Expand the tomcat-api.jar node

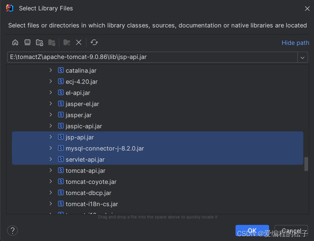(x=51, y=171)
